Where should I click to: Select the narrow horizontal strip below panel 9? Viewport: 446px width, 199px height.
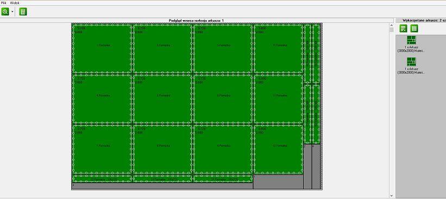coord(223,178)
